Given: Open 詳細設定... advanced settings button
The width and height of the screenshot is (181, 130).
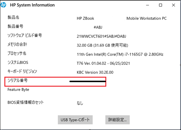Looking at the screenshot, I should point(117,120).
